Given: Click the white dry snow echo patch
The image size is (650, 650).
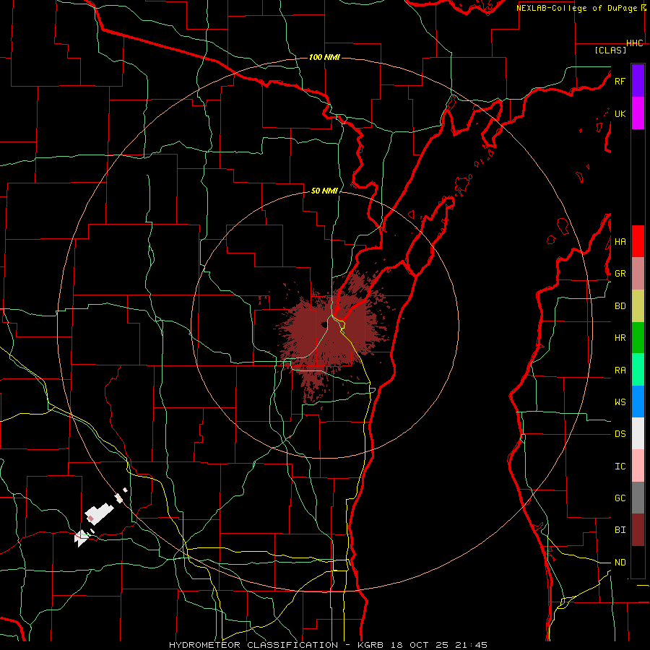Looking at the screenshot, I should [99, 513].
